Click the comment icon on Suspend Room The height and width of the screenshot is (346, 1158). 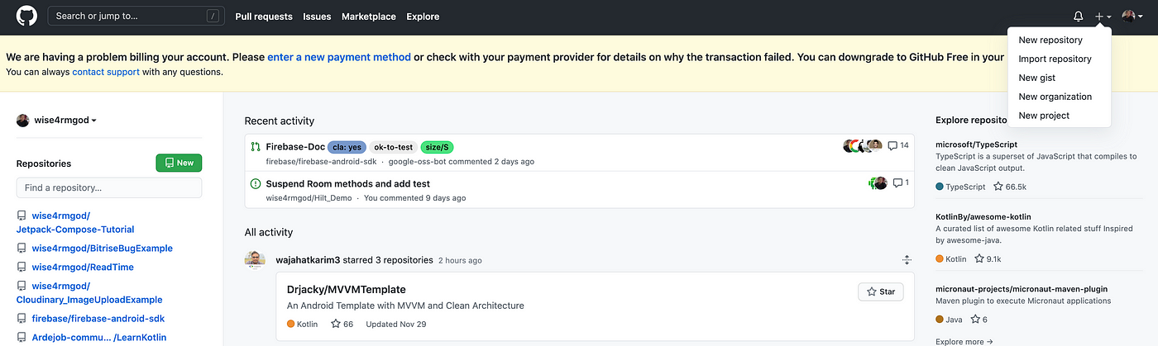coord(897,183)
